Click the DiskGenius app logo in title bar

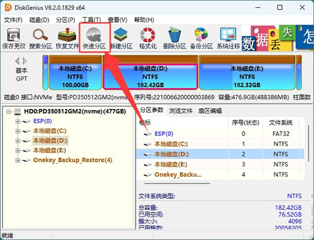(8, 7)
